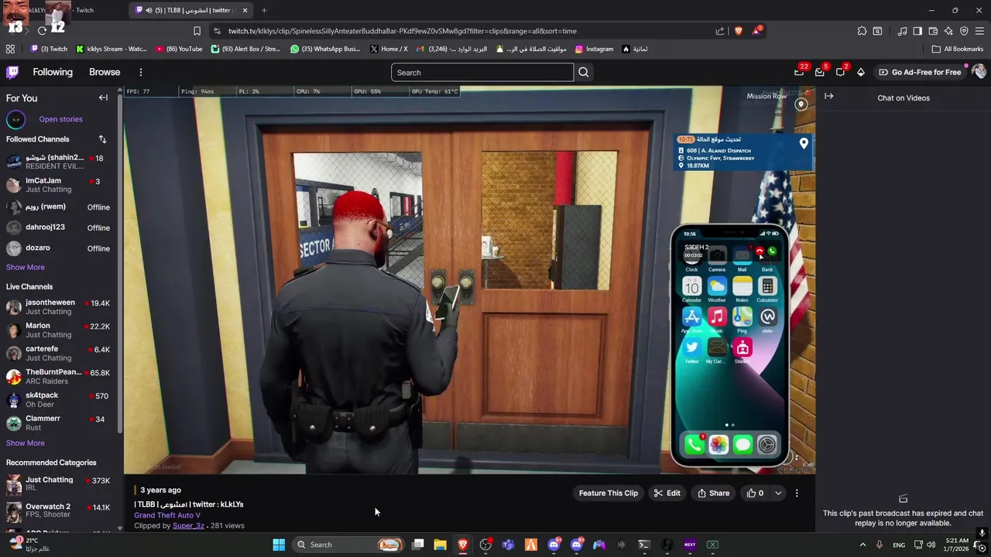Open Brave main hamburger menu
Screen dimensions: 991x557
click(x=979, y=31)
